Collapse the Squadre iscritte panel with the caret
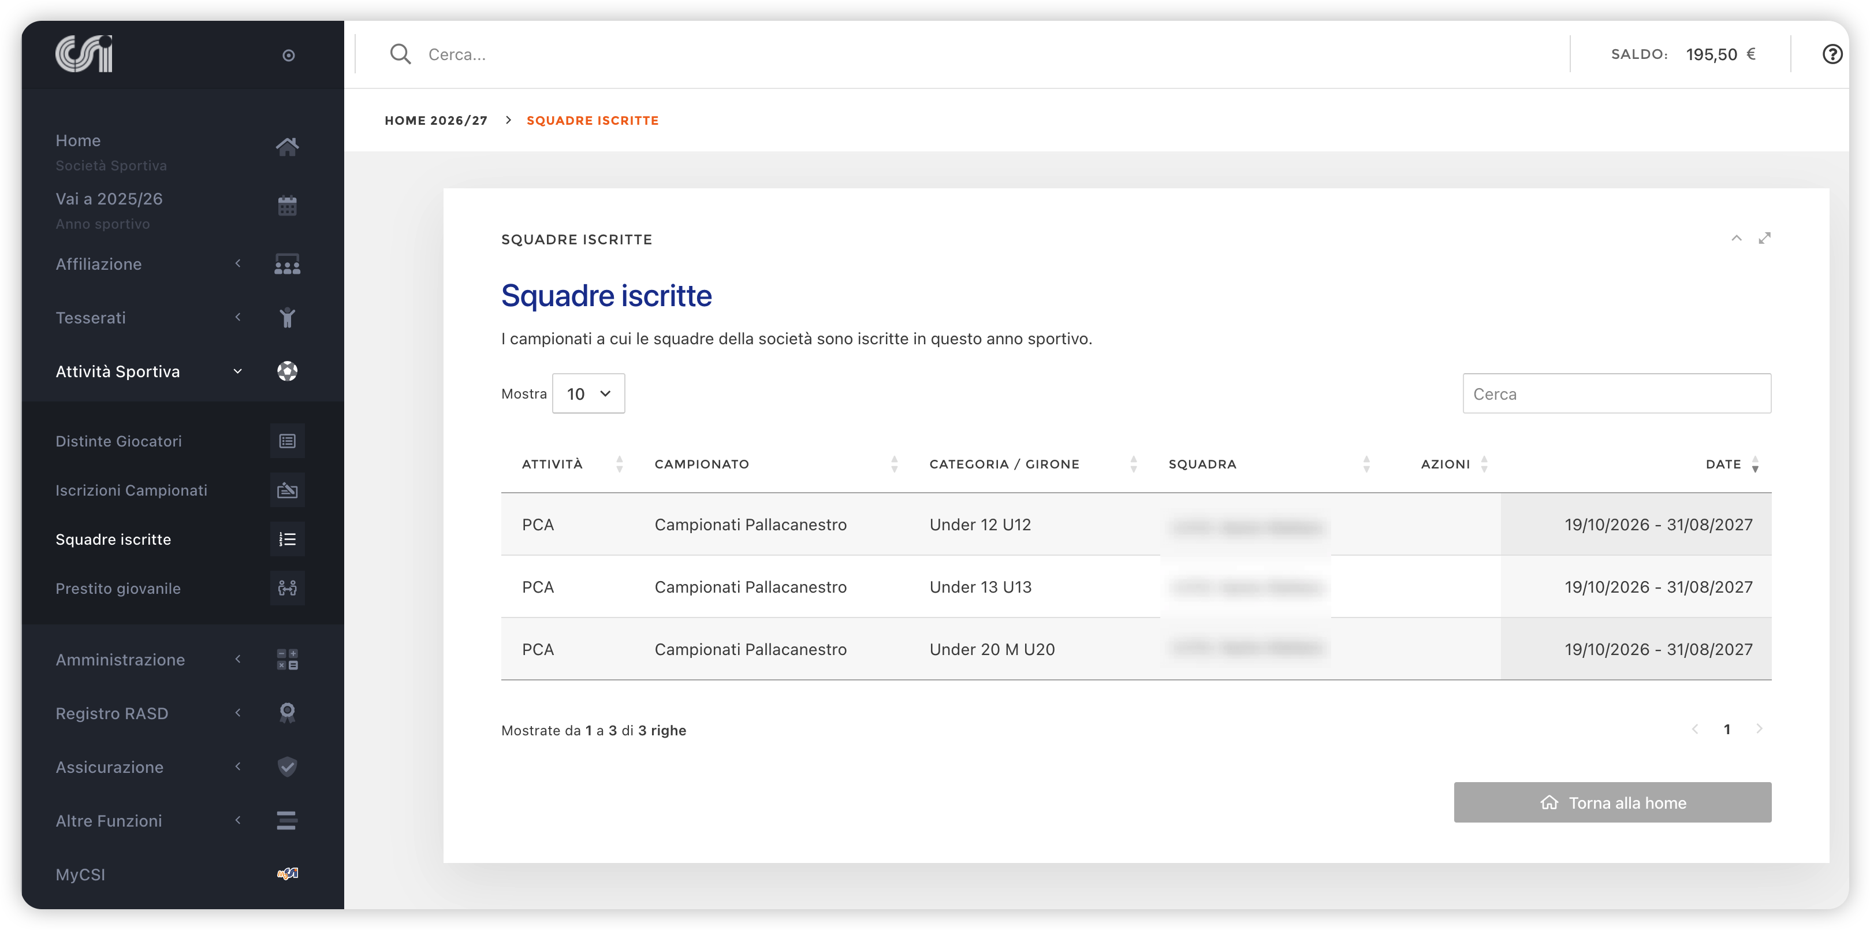This screenshot has height=930, width=1870. 1737,238
